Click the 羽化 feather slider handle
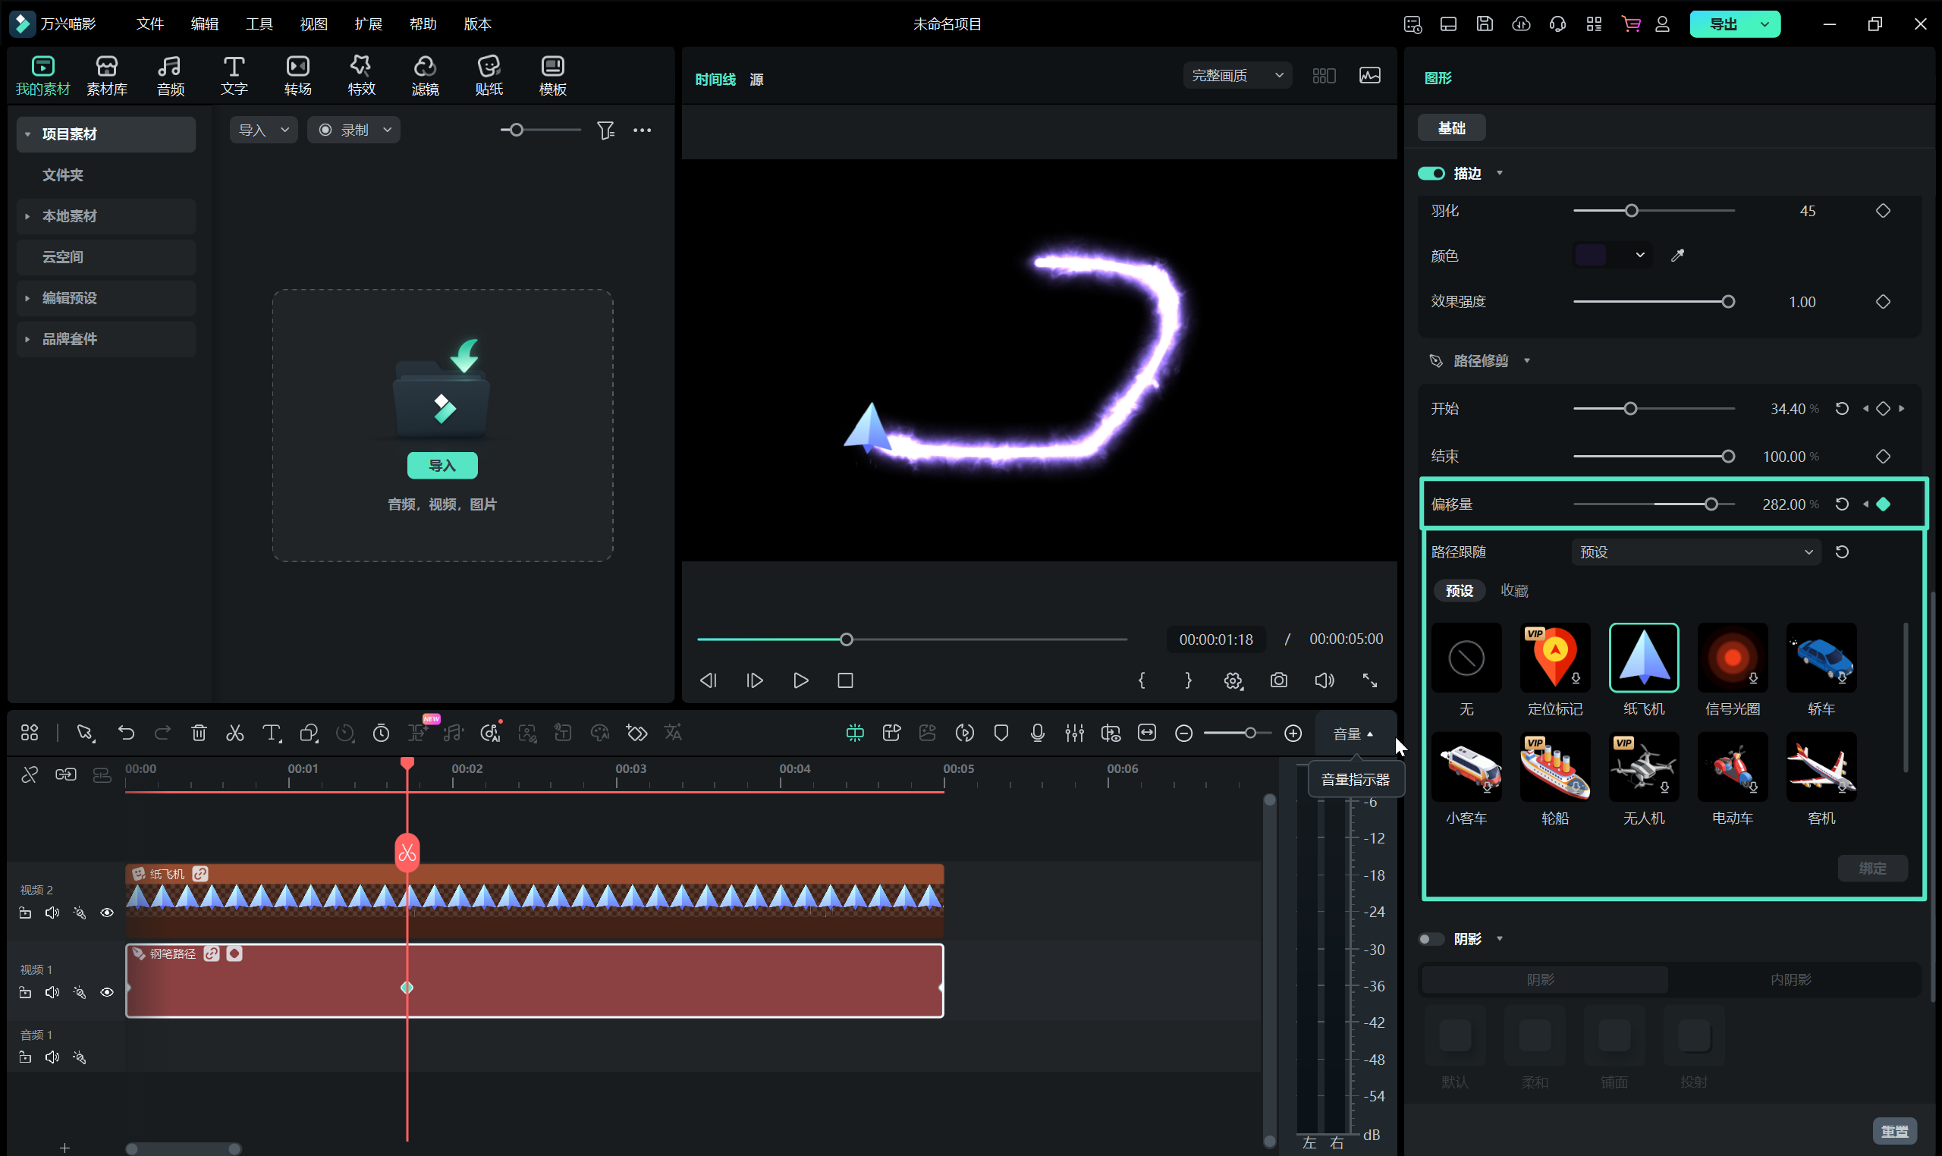 click(1631, 211)
